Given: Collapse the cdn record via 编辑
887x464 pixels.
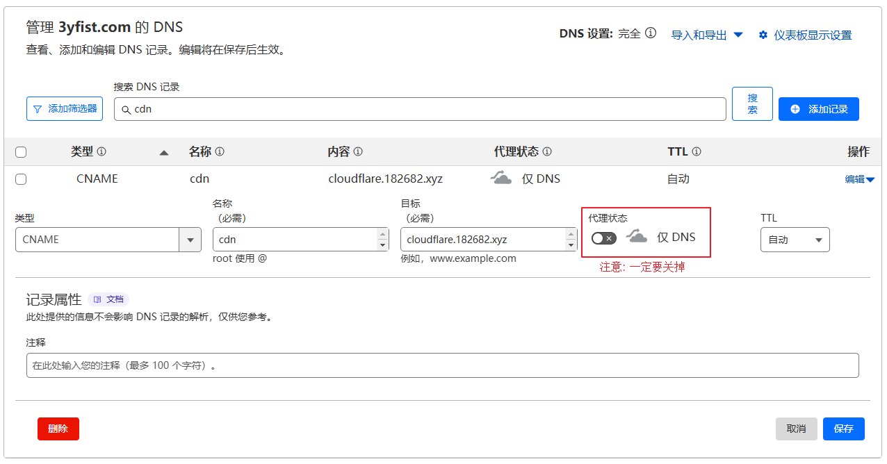Looking at the screenshot, I should coord(859,179).
